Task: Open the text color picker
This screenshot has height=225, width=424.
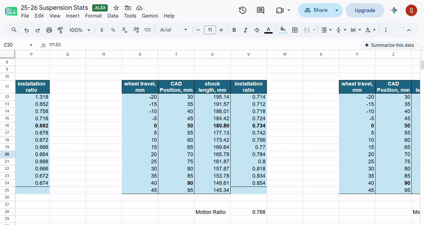Action: click(268, 30)
